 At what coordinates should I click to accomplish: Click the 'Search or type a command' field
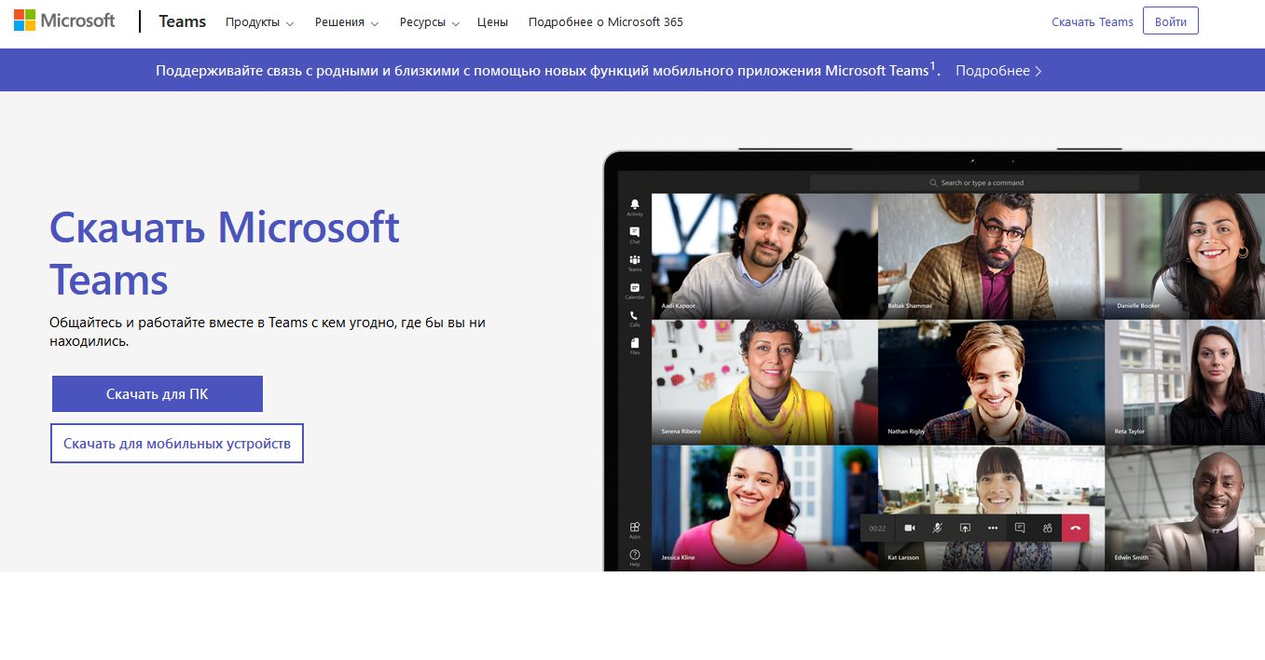point(974,183)
